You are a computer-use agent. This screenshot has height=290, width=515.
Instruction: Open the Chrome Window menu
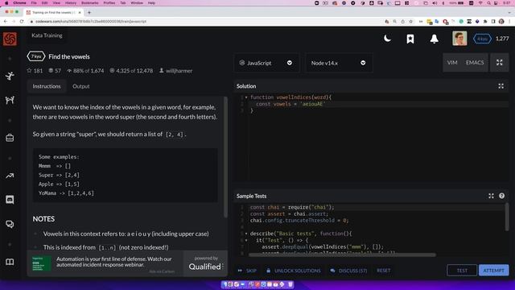tap(137, 3)
